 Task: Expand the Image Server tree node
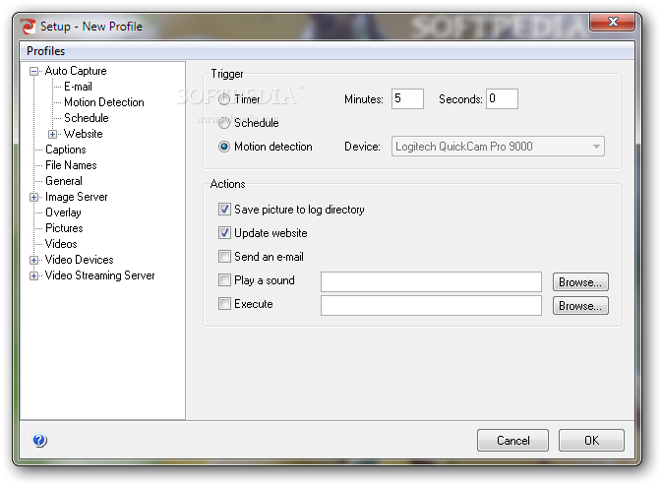(33, 197)
